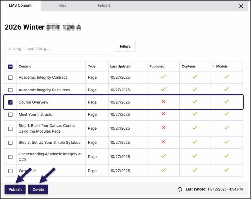Sort by the Published column header
251x199 pixels.
click(x=157, y=66)
